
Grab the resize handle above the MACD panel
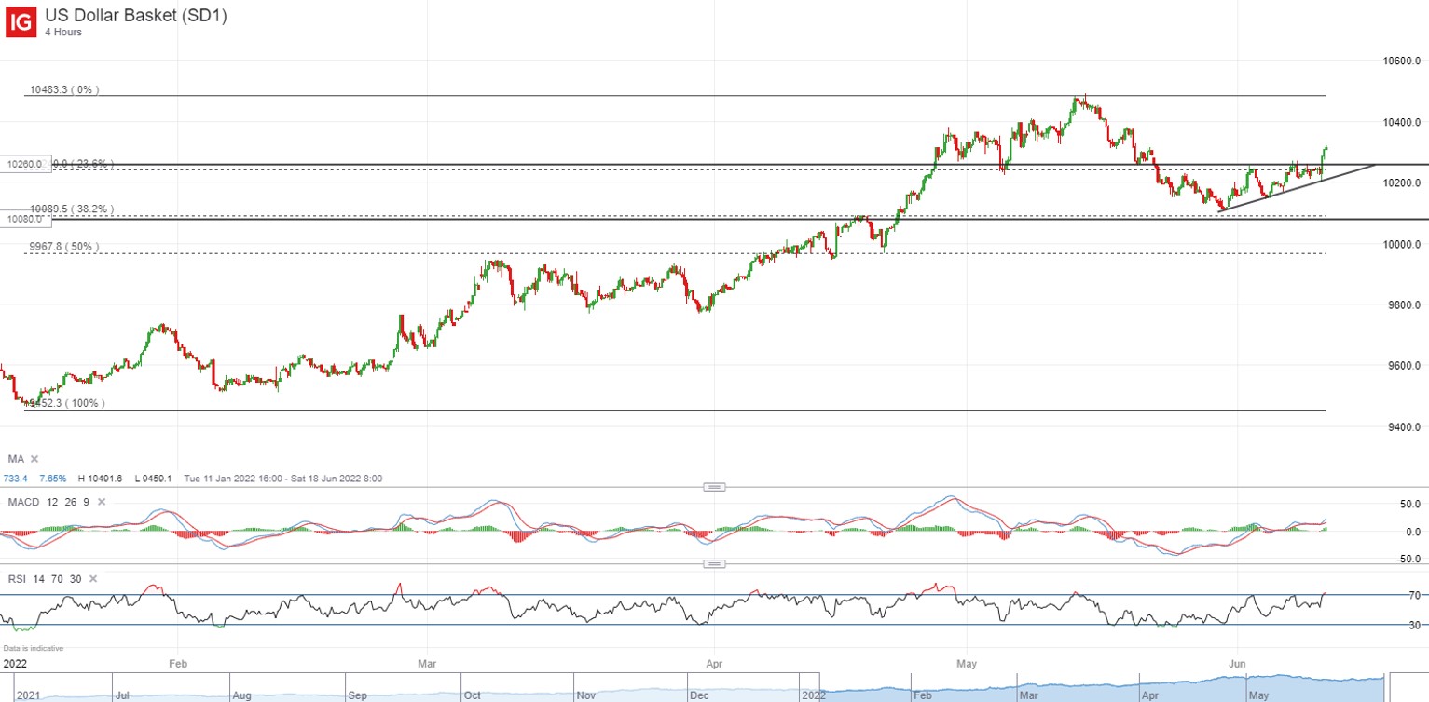pyautogui.click(x=714, y=487)
